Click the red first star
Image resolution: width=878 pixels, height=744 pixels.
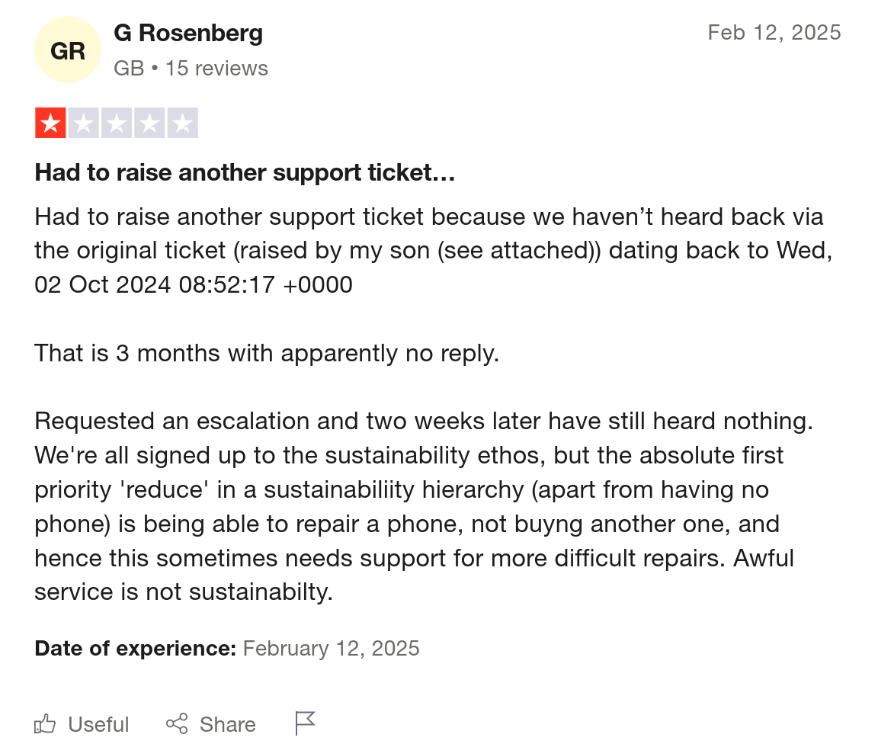click(50, 123)
